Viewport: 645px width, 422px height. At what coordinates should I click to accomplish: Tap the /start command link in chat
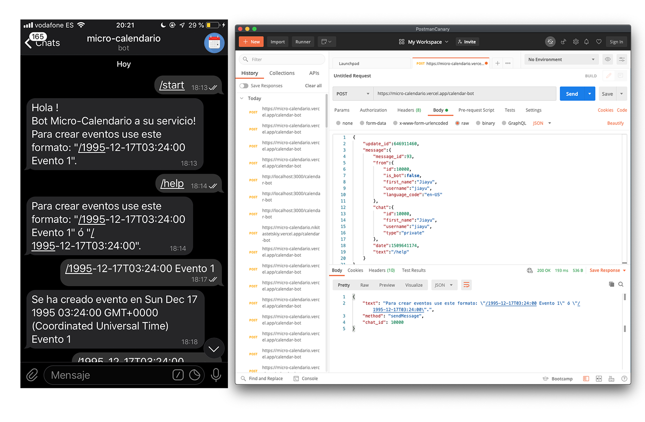click(x=172, y=85)
